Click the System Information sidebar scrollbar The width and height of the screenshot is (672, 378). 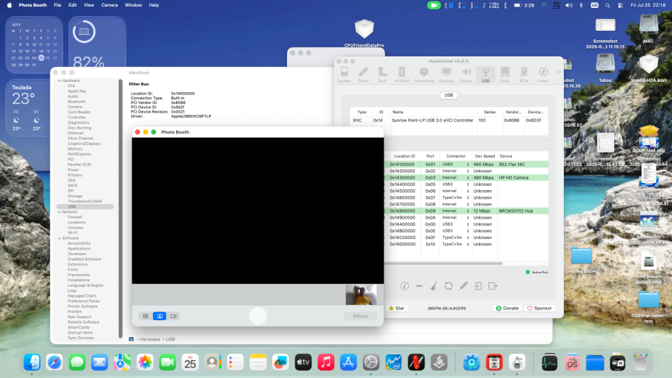coord(120,209)
